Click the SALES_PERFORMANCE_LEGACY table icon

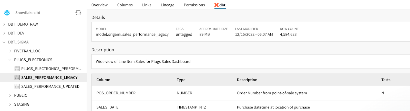17,77
